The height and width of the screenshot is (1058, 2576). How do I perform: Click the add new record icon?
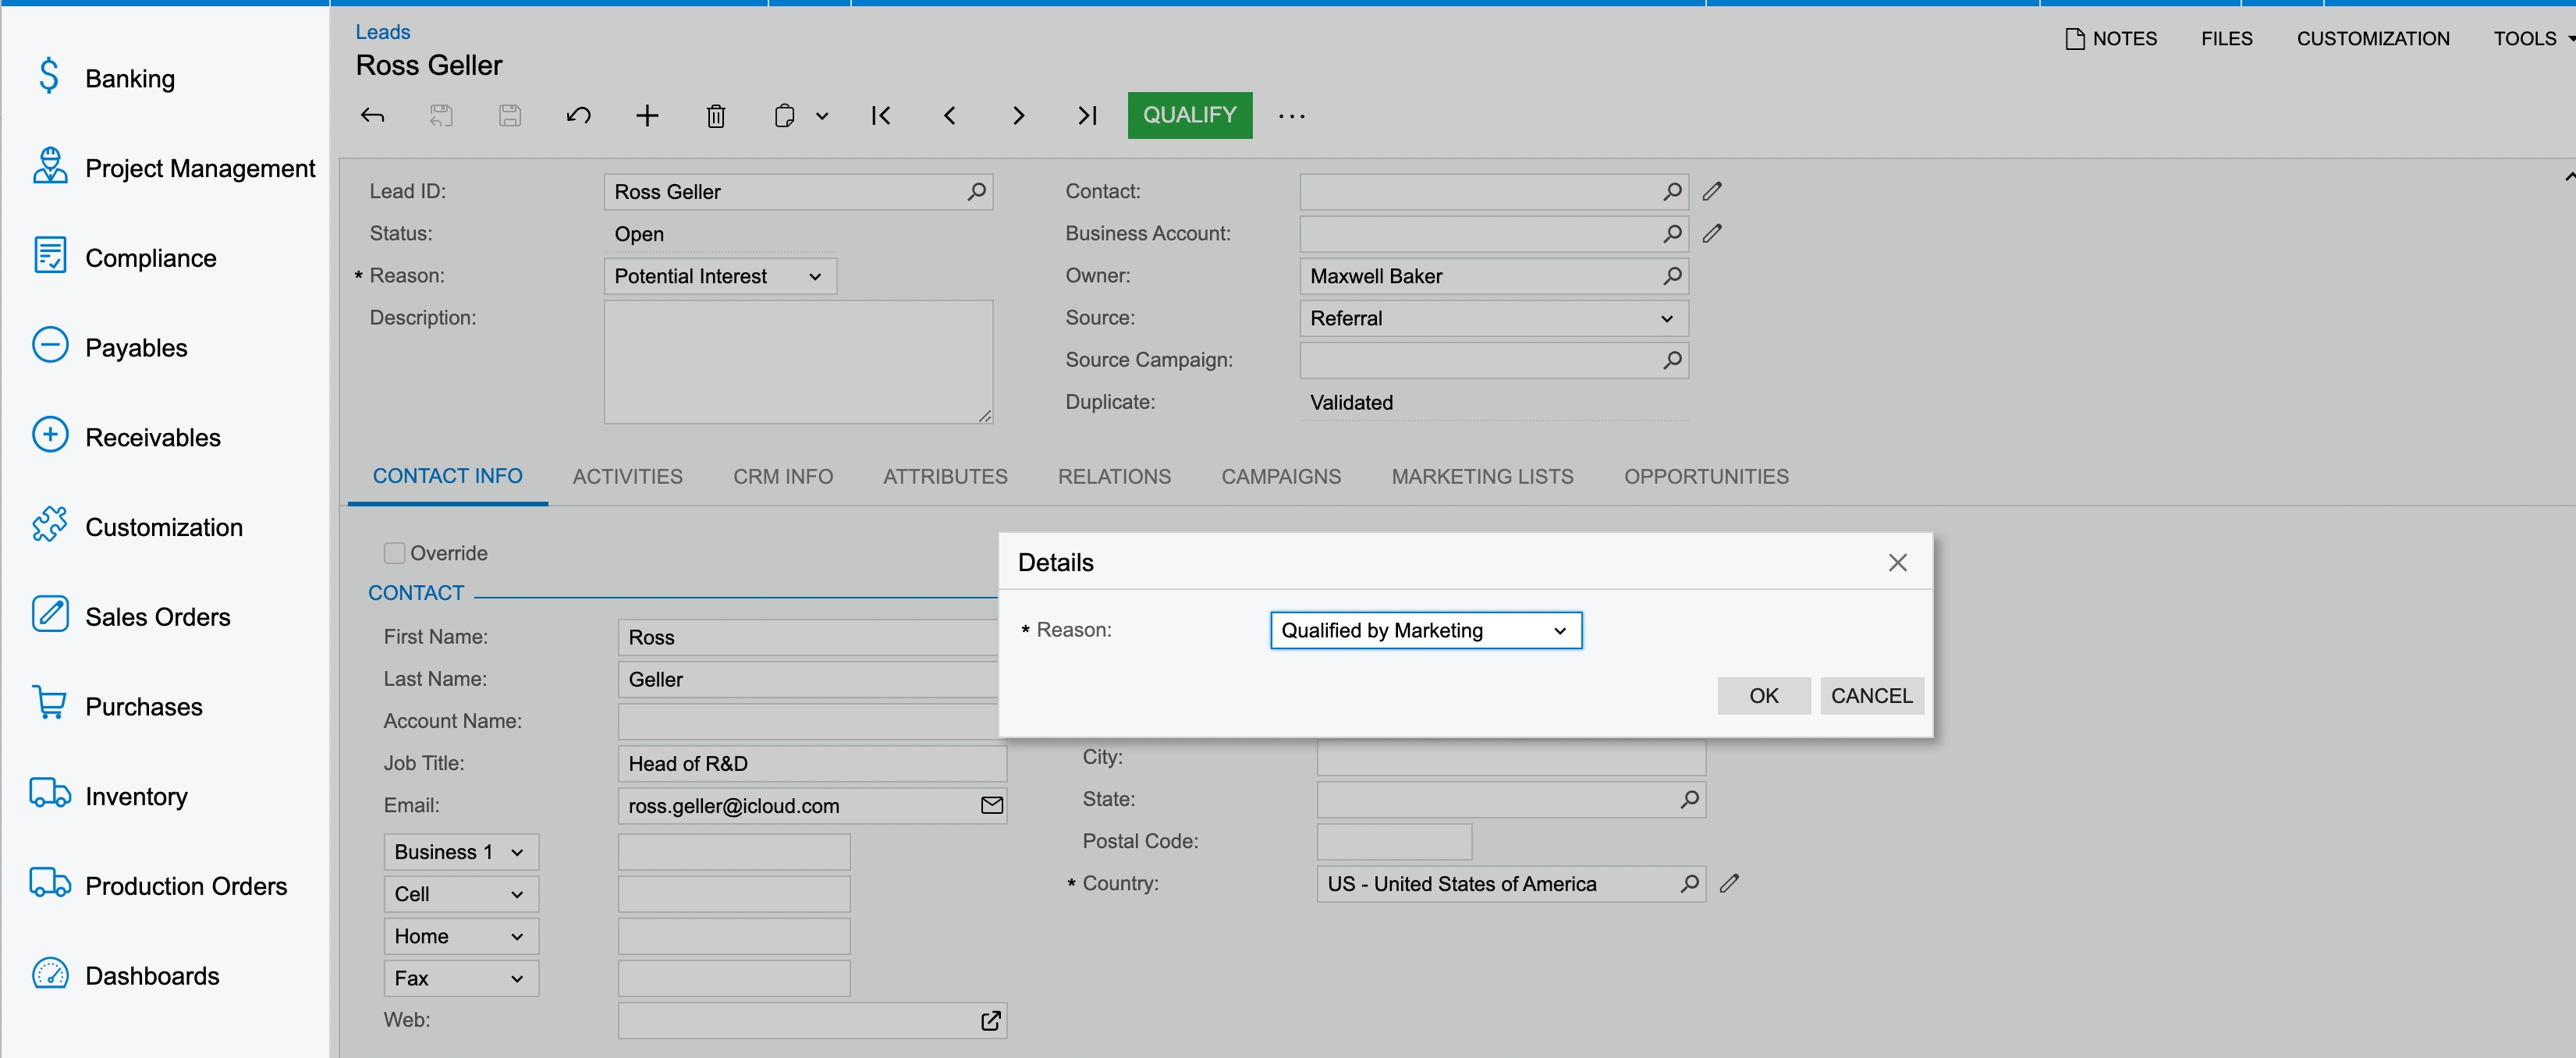[x=649, y=115]
